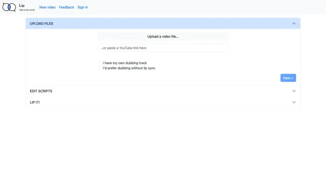The image size is (326, 183).
Task: Open the New video link
Action: 48,7
